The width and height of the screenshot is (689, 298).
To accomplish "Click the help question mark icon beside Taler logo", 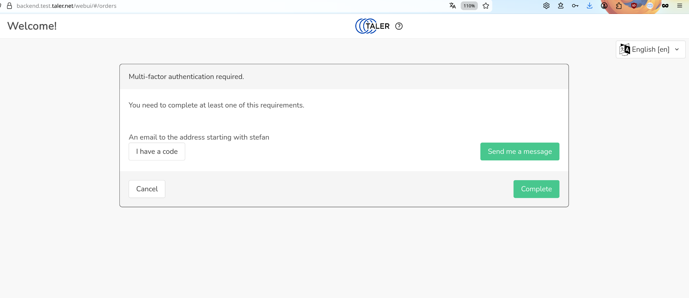I will [x=399, y=26].
